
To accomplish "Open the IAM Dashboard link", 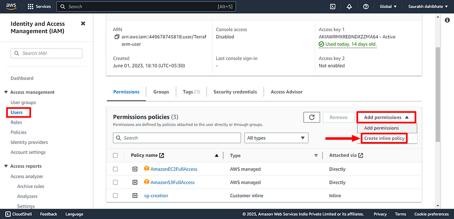I will click(22, 78).
